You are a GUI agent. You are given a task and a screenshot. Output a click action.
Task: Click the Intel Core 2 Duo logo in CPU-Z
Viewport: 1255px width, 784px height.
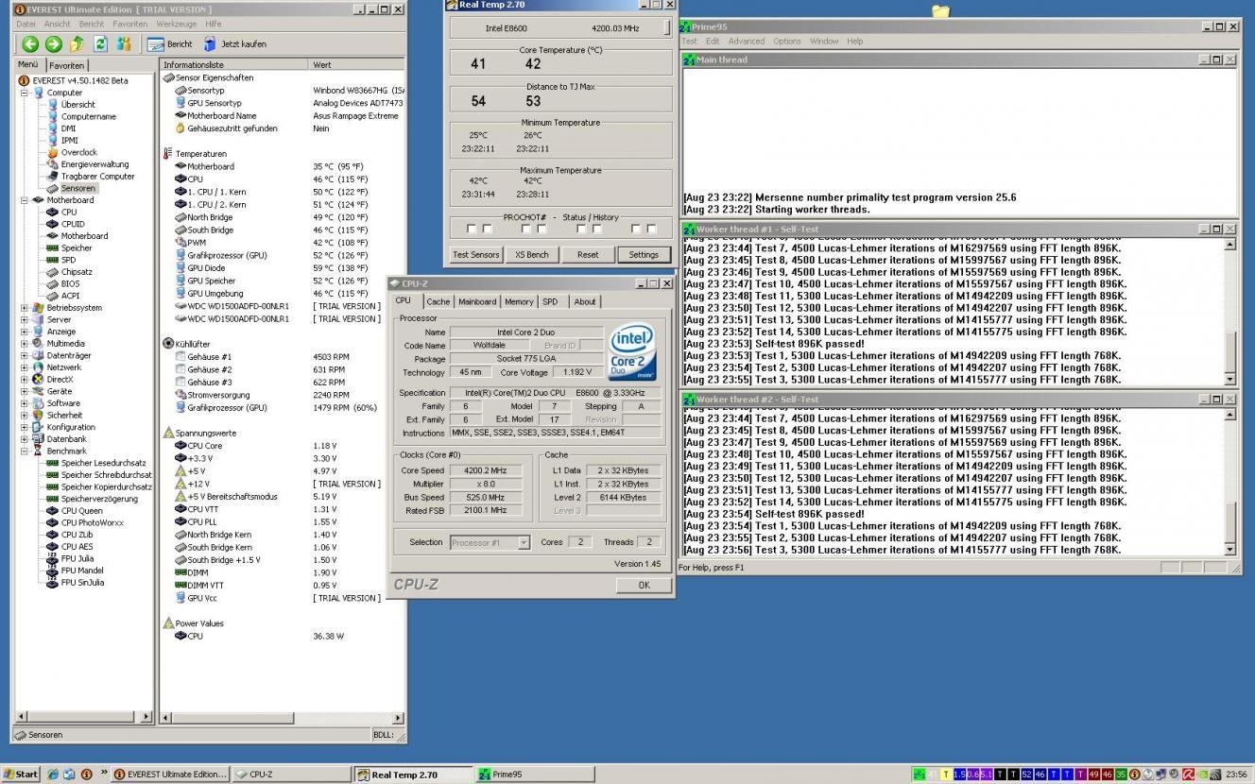632,352
